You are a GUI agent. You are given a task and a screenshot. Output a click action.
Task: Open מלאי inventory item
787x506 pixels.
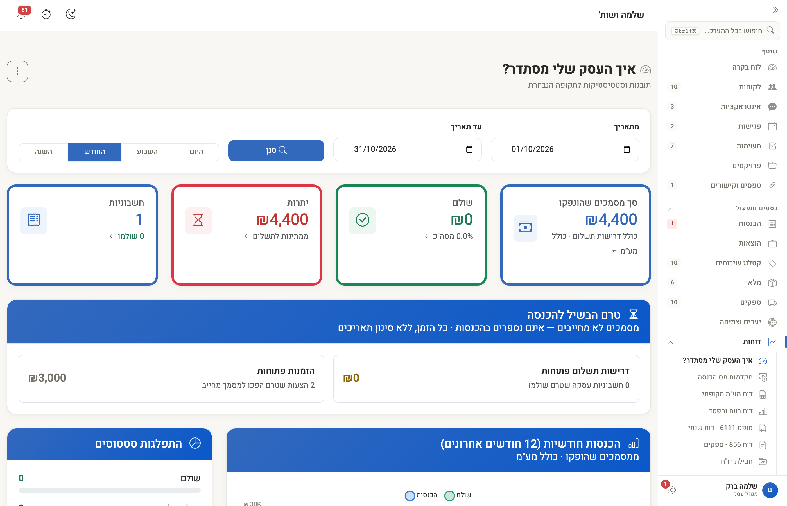(723, 283)
